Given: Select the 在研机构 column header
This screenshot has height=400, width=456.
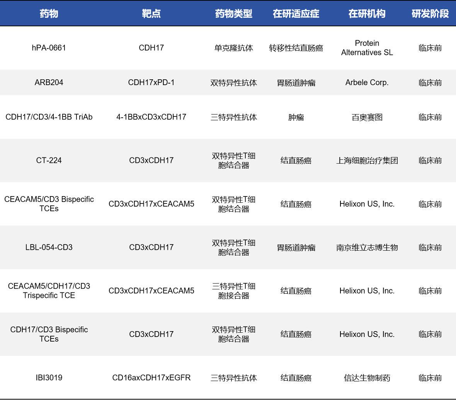Looking at the screenshot, I should [367, 14].
